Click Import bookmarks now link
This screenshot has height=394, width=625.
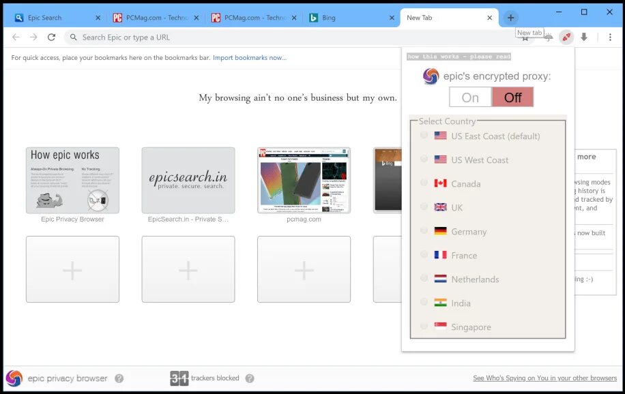coord(250,58)
